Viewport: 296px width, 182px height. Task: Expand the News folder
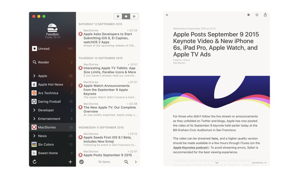point(34,136)
